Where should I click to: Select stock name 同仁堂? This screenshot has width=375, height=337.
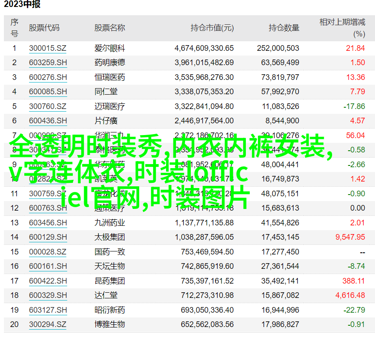coord(106,92)
